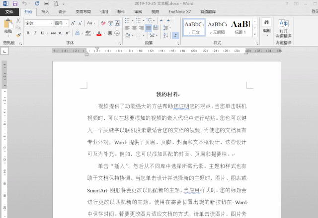Open font color dropdown arrow
Image resolution: width=318 pixels, height=218 pixels.
pyautogui.click(x=104, y=33)
